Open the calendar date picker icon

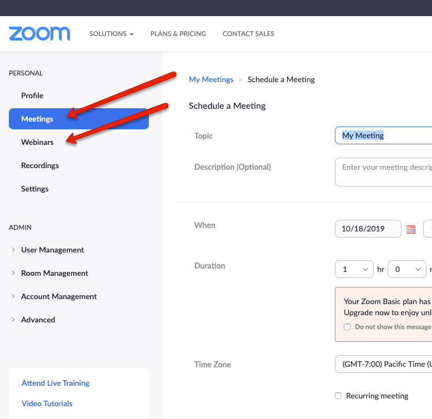click(x=410, y=229)
